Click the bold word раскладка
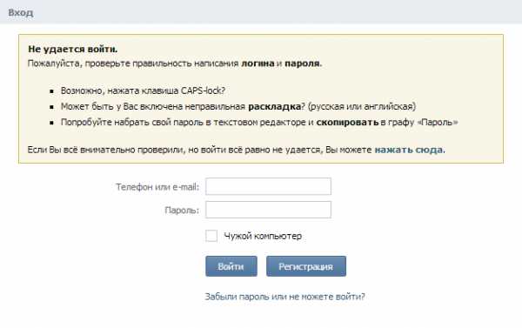The width and height of the screenshot is (522, 328). tap(275, 106)
